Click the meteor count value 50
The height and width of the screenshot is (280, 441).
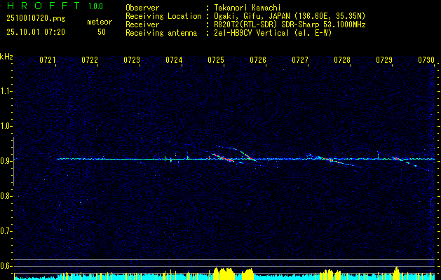pyautogui.click(x=102, y=32)
